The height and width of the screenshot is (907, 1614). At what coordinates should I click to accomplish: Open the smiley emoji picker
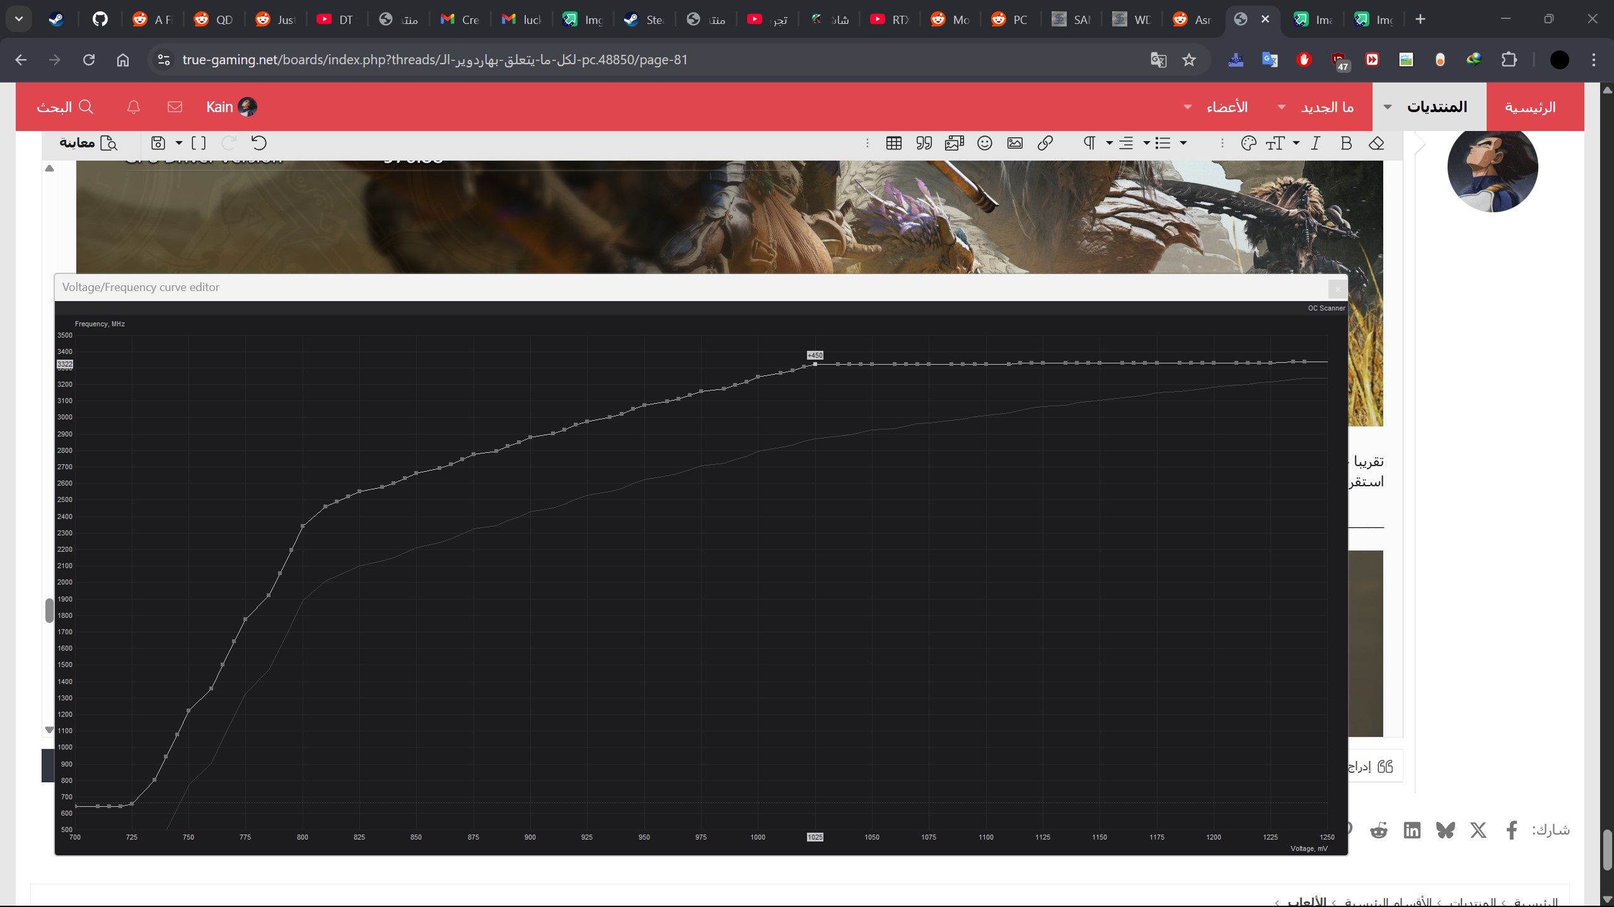point(985,144)
